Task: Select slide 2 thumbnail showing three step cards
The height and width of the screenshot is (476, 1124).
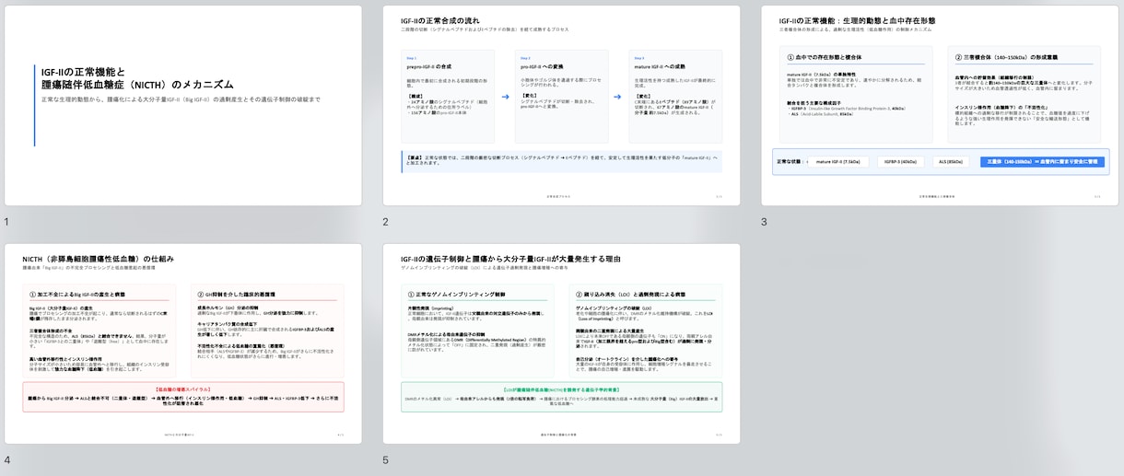Action: [x=561, y=106]
